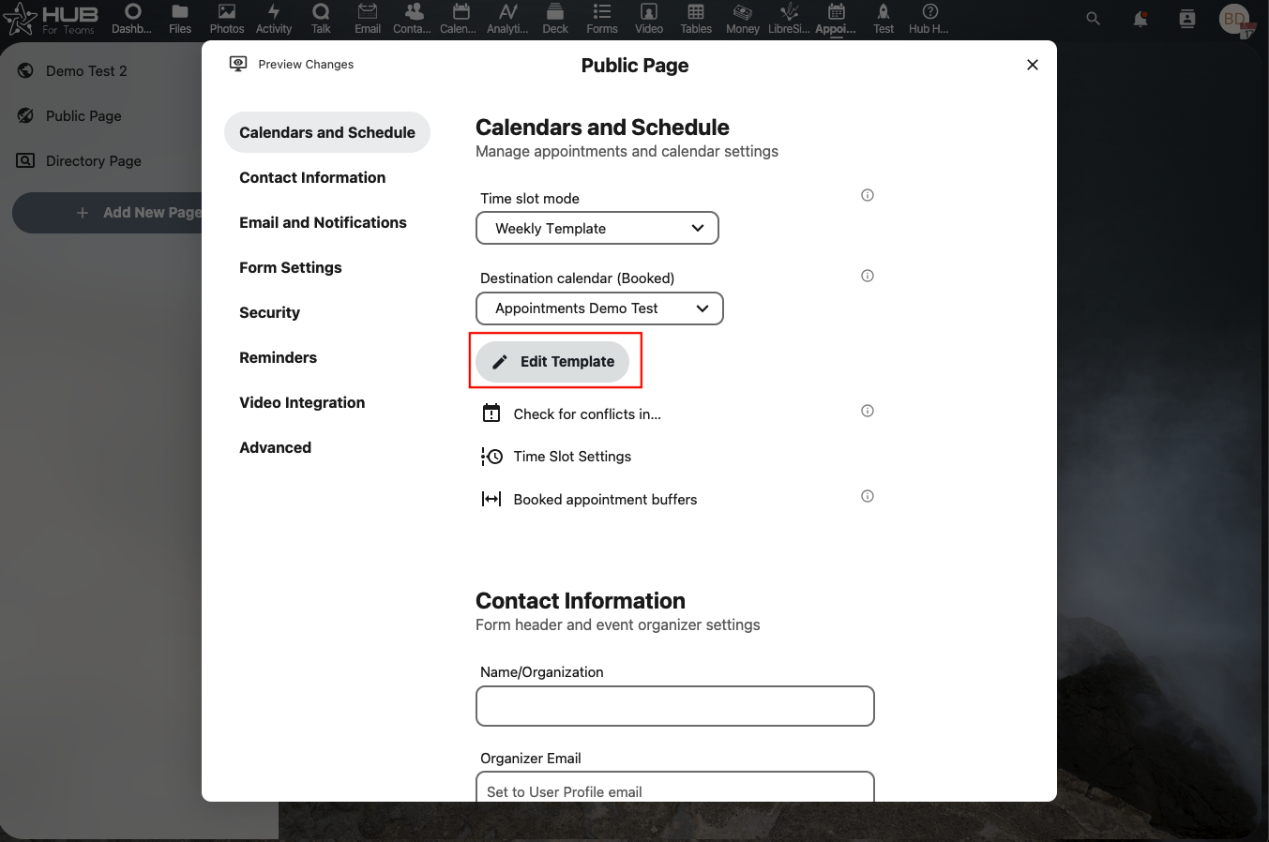Expand Time Slot Settings
The image size is (1269, 842).
[x=556, y=457]
